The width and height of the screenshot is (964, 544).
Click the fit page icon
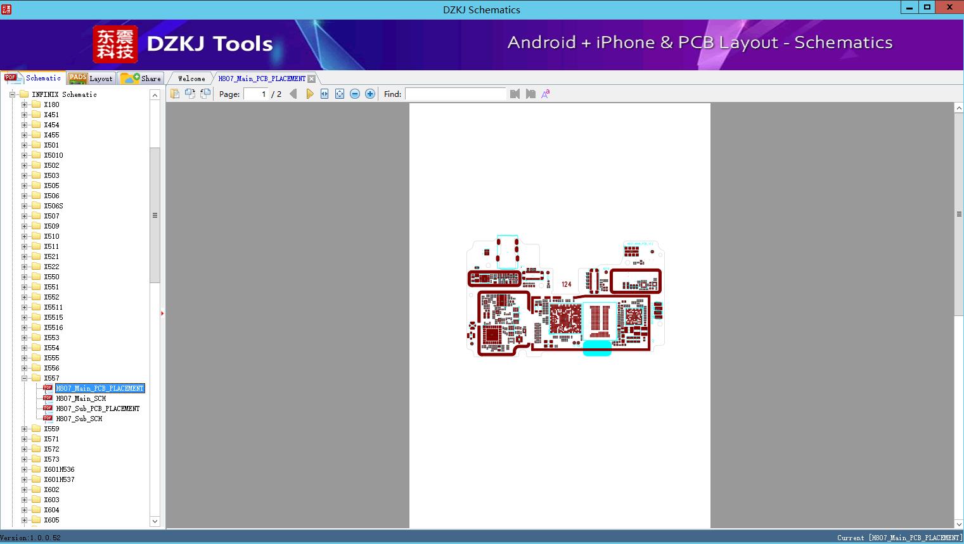[x=340, y=94]
